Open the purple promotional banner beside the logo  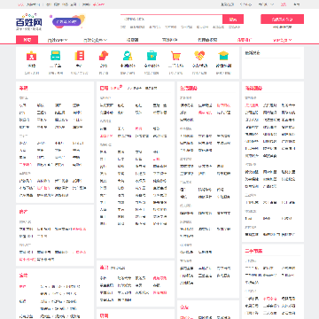tap(67, 21)
